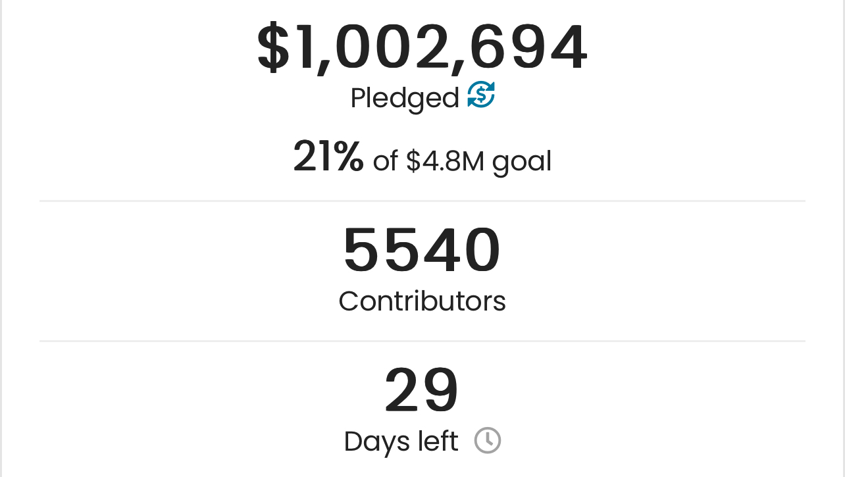Click the 5540 contributors count
Screen dimensions: 845x477
point(422,251)
